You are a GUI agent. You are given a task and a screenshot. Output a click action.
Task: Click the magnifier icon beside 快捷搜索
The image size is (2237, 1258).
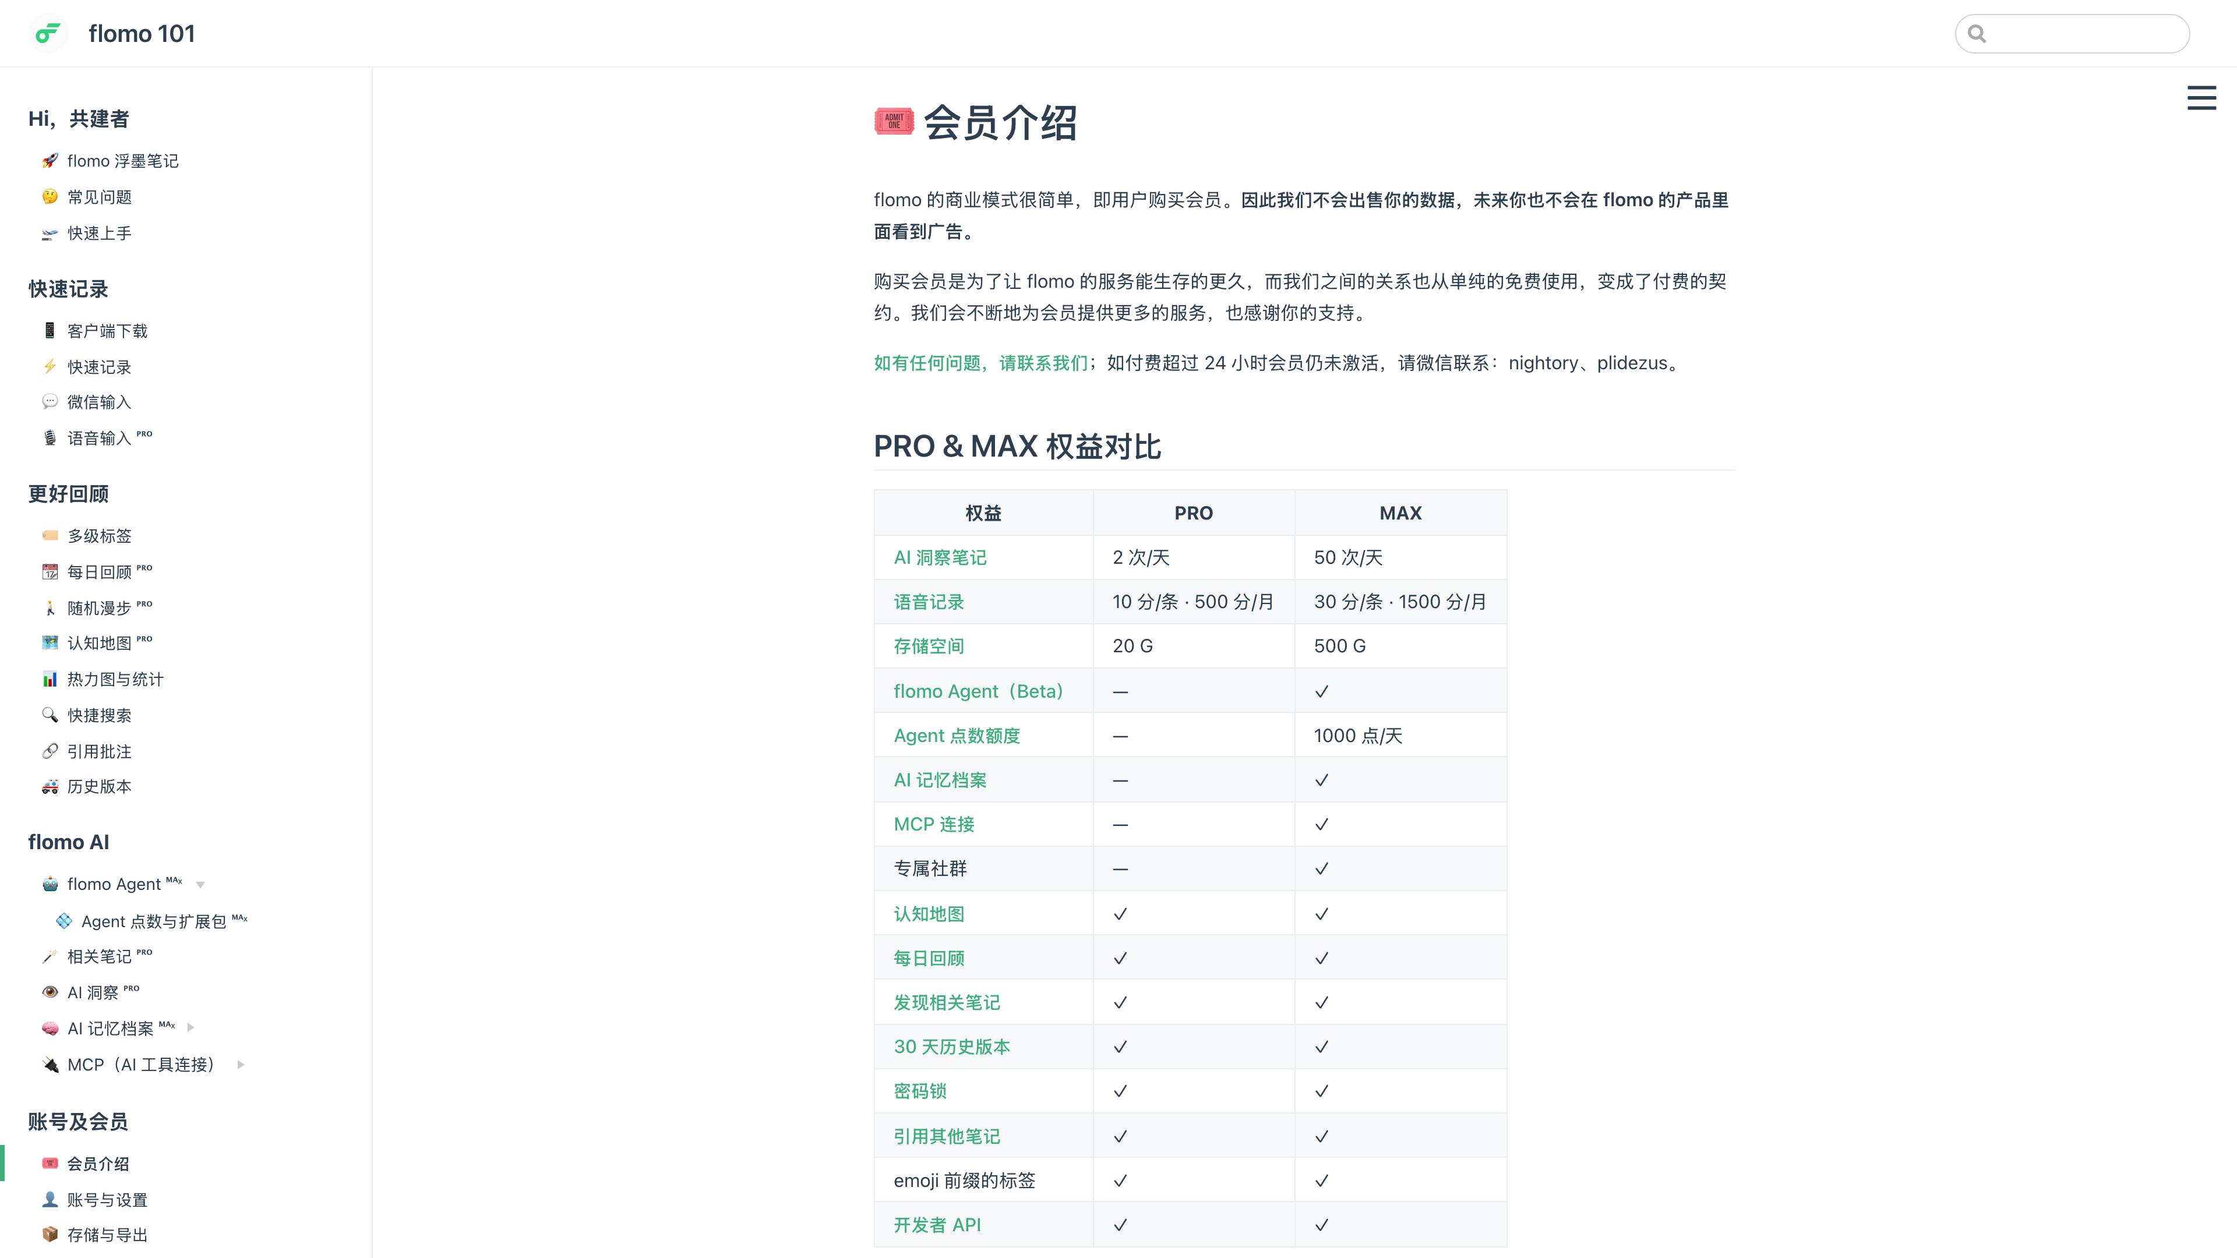click(50, 715)
